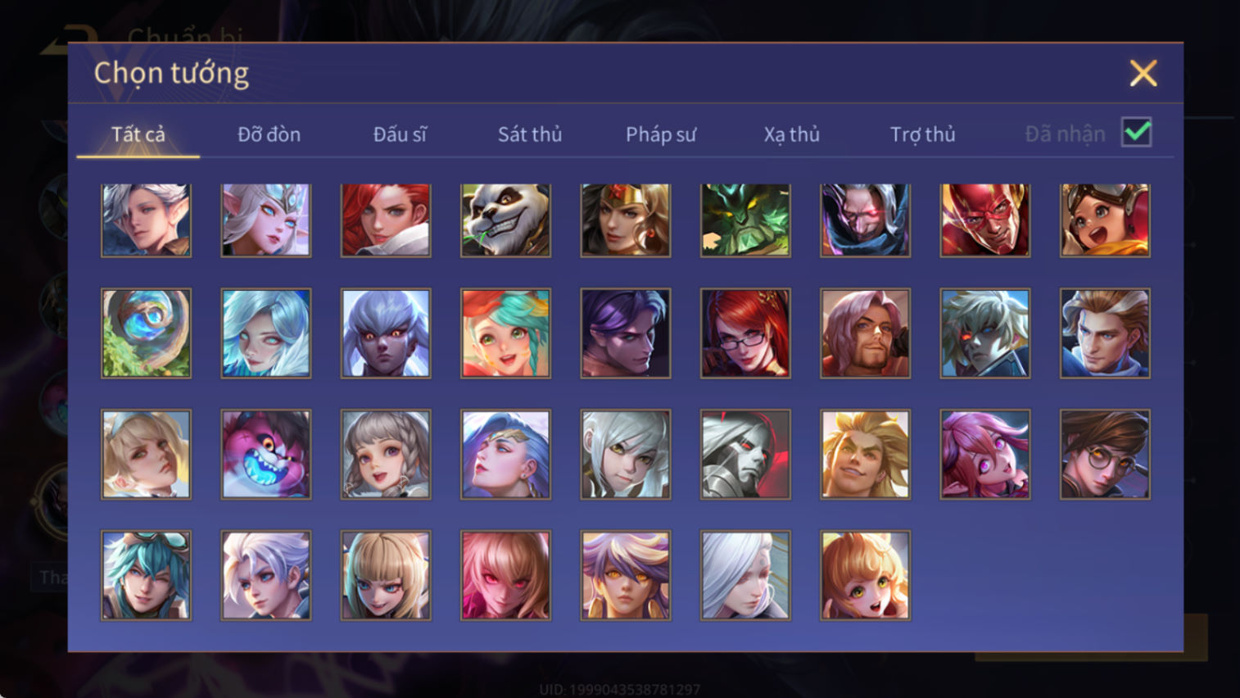This screenshot has width=1240, height=698.
Task: Pick the red-haired hero with glasses
Action: pos(745,333)
